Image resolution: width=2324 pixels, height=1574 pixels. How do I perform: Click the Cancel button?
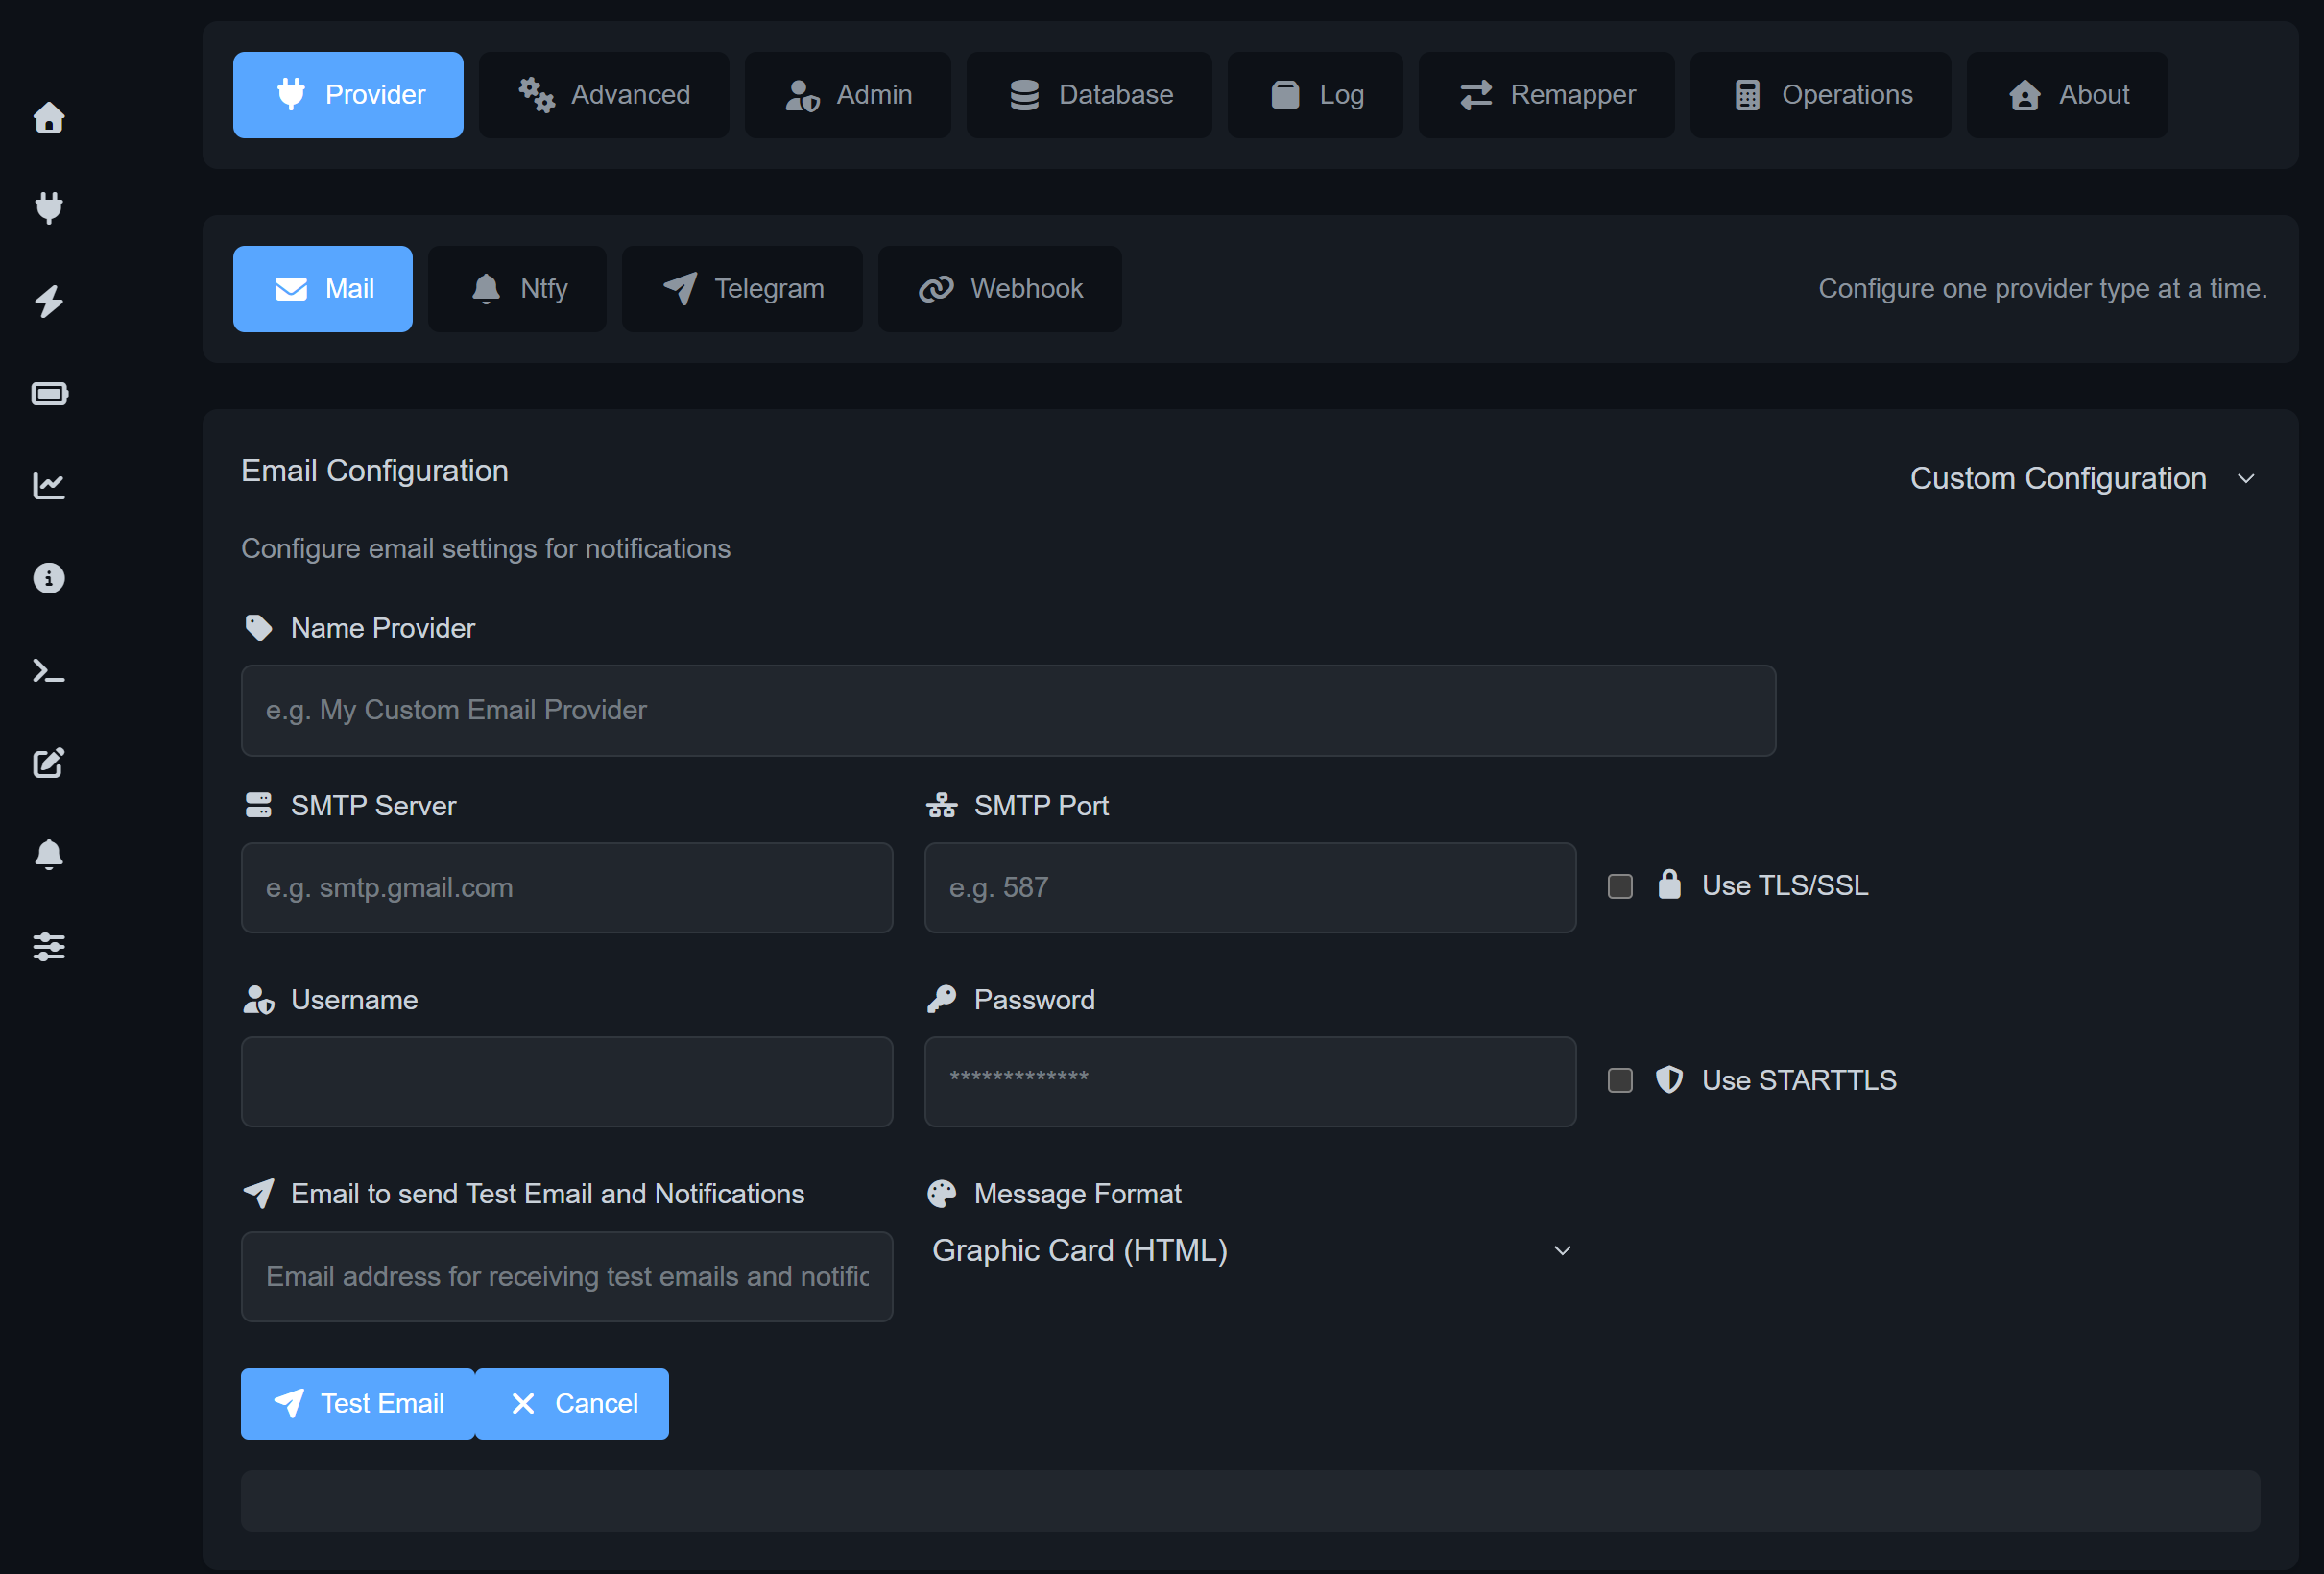[x=572, y=1404]
